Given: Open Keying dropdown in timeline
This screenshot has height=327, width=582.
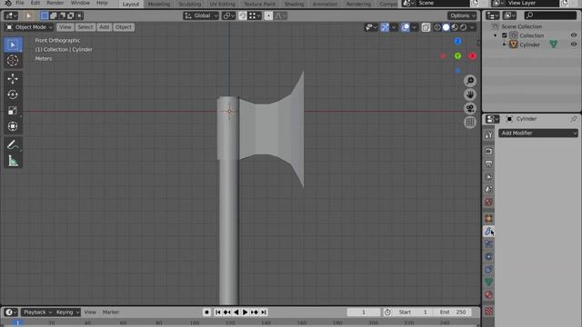Looking at the screenshot, I should point(67,312).
